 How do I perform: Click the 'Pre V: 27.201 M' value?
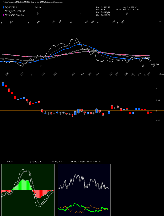pos(131,10)
